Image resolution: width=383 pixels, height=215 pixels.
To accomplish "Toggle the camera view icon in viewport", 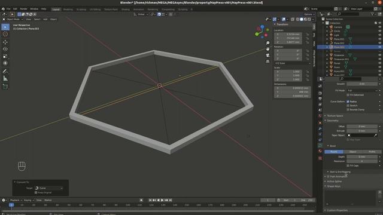I will tap(268, 55).
